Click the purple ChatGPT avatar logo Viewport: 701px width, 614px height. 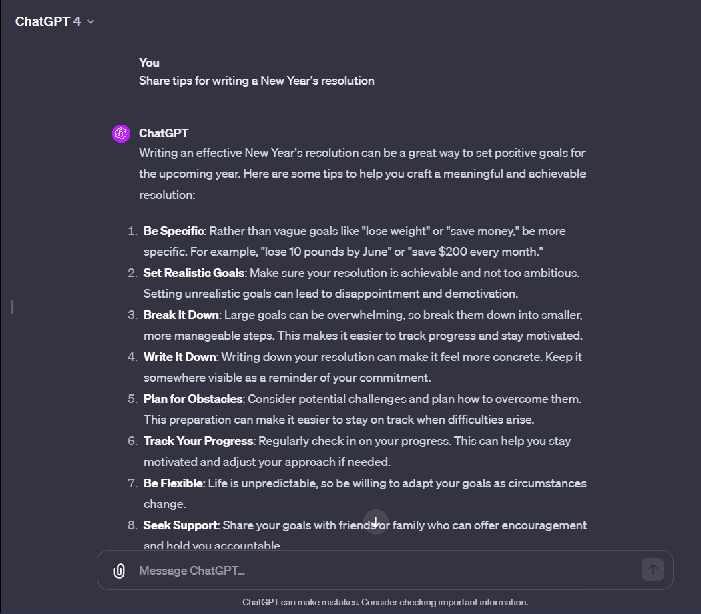(121, 134)
